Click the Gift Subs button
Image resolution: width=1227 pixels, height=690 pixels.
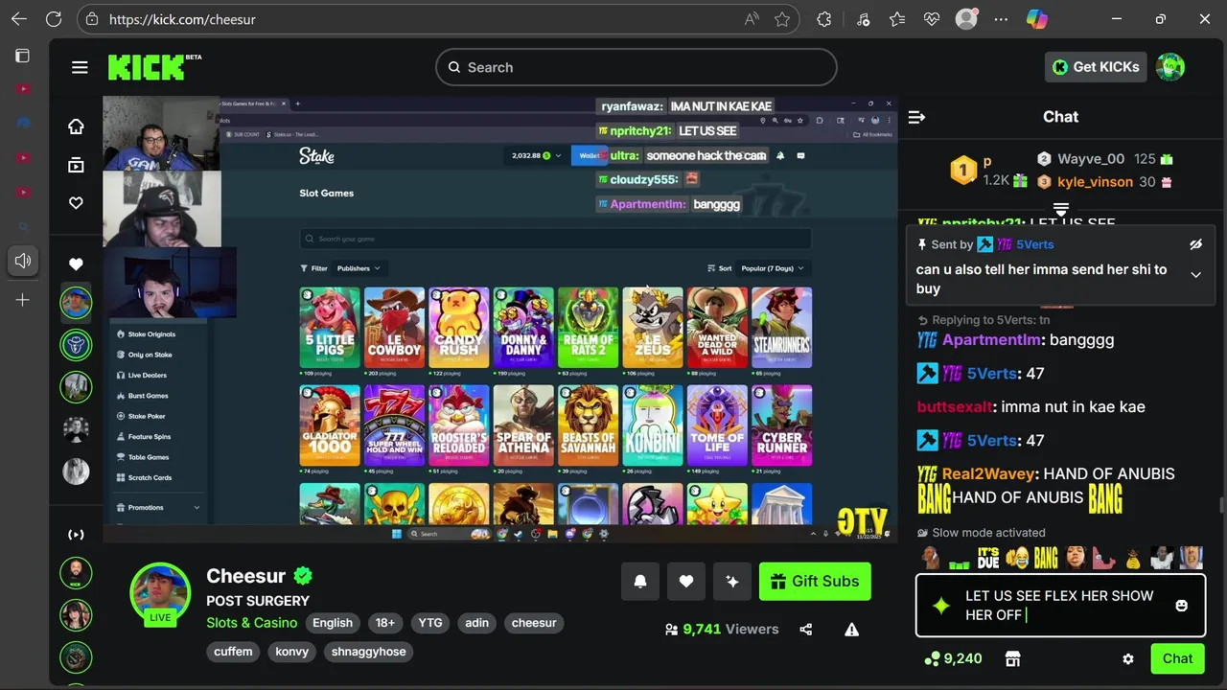pos(815,581)
